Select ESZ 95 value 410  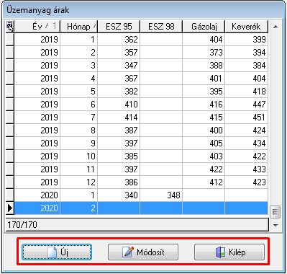point(119,105)
